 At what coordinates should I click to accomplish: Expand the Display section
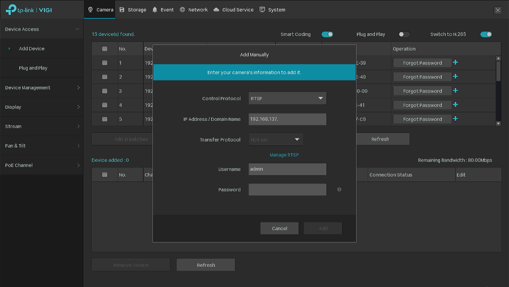[42, 107]
